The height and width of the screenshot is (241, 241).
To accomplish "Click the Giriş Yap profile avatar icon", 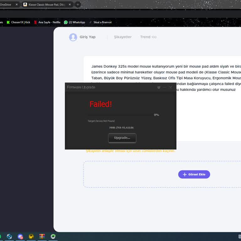I will 73,37.
